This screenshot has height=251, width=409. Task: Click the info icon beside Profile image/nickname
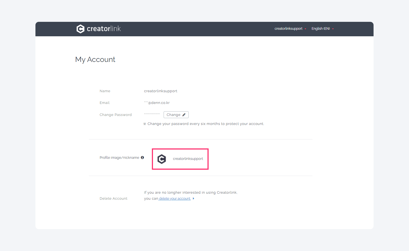[142, 158]
